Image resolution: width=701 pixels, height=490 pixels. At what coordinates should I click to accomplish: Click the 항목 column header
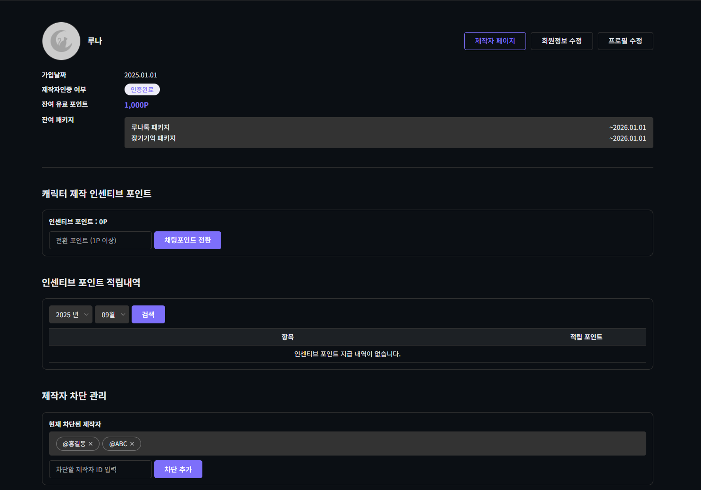pos(287,337)
